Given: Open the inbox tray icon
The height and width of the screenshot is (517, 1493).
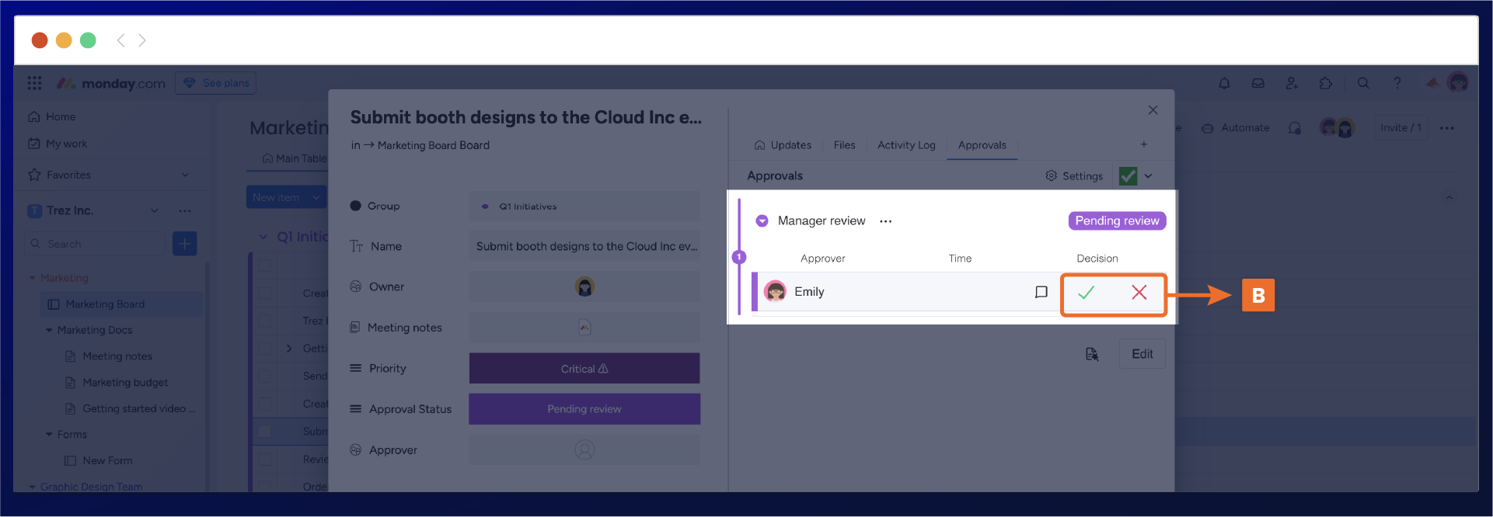Looking at the screenshot, I should coord(1258,83).
